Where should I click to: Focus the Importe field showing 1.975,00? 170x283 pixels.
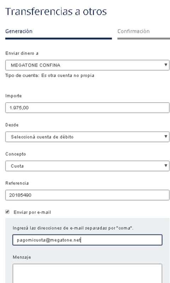click(87, 108)
